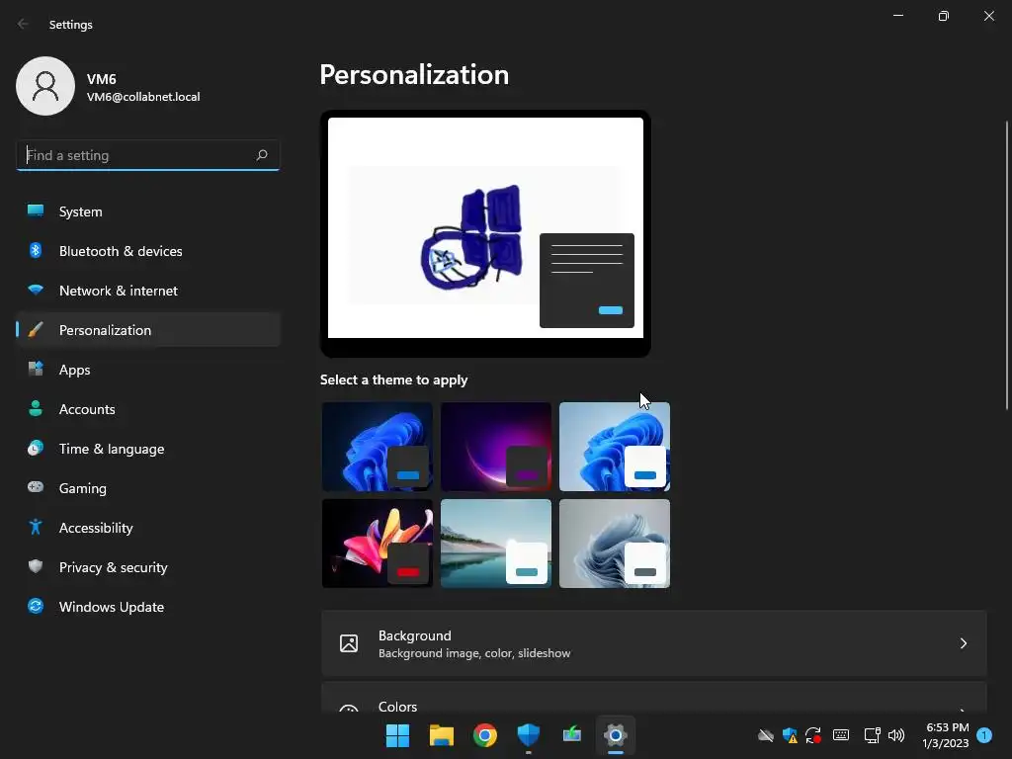Open the Colors settings row

point(654,697)
